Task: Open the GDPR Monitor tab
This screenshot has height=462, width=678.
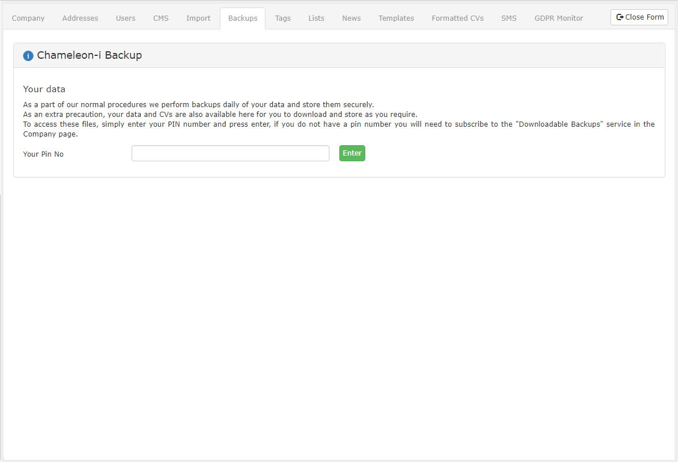Action: (x=559, y=18)
